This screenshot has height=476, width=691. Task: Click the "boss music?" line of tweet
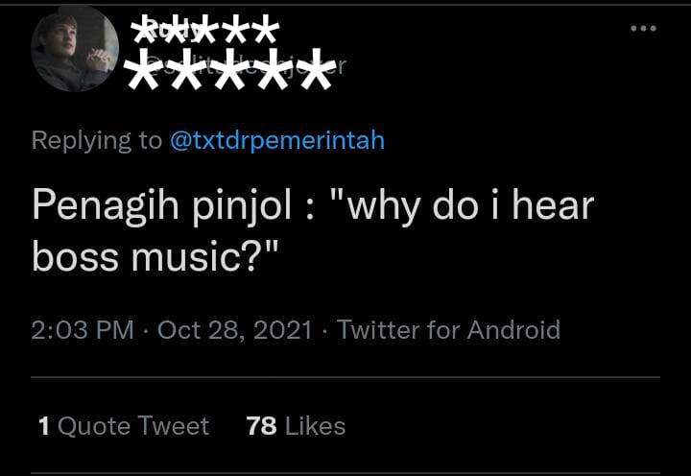click(154, 255)
